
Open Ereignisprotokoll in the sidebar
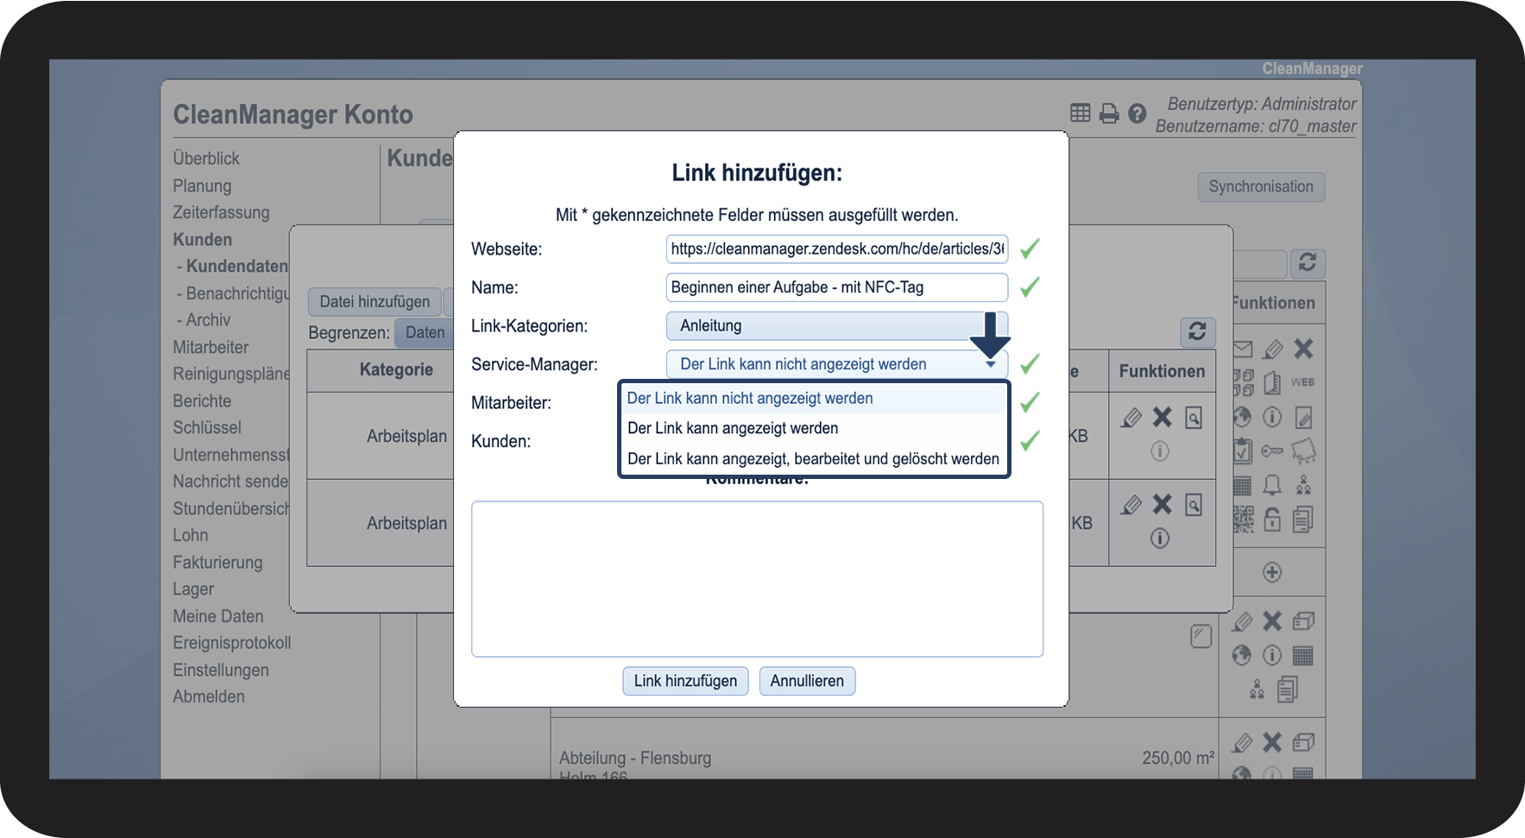pos(232,643)
